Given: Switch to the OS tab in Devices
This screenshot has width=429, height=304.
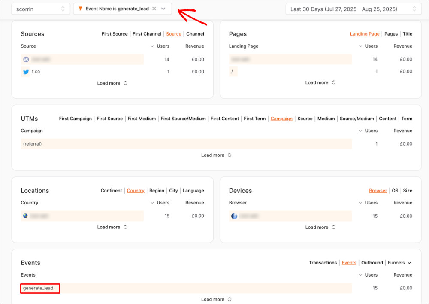Looking at the screenshot, I should pos(395,190).
